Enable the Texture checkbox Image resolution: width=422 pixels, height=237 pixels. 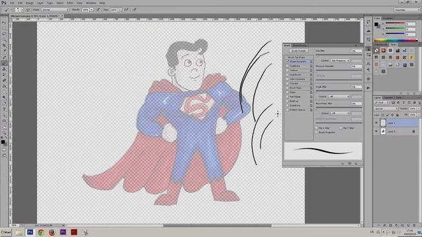coord(287,70)
